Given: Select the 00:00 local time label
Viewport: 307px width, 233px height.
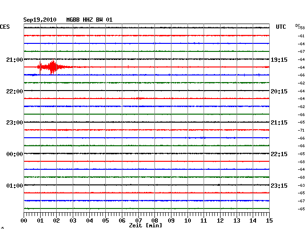Looking at the screenshot, I should (x=15, y=154).
